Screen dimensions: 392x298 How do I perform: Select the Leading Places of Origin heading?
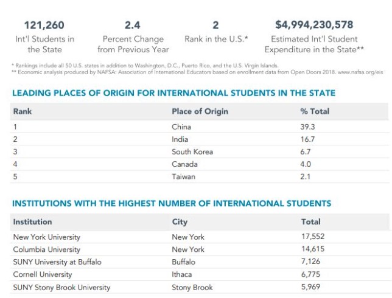click(x=173, y=93)
